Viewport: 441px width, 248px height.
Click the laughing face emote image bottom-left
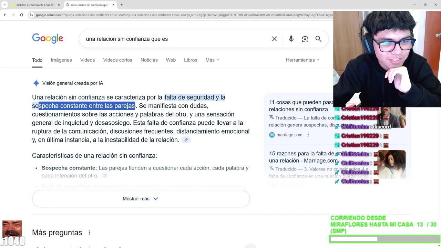click(x=12, y=229)
